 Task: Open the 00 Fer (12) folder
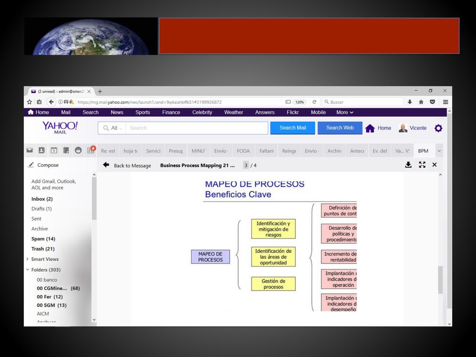coord(49,297)
